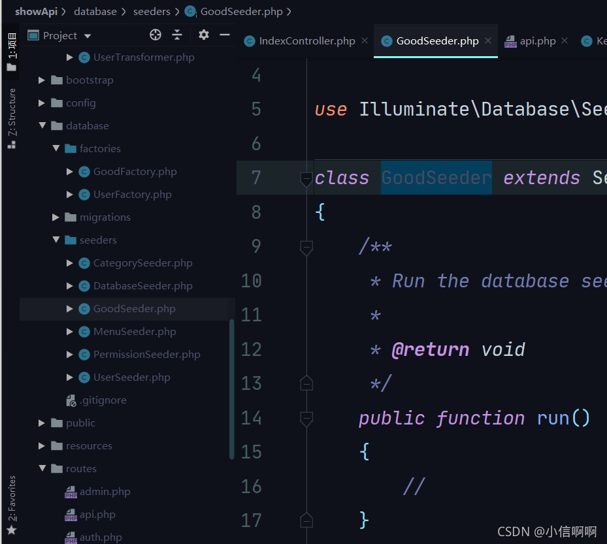Expand the resources folder
The image size is (607, 544).
(41, 446)
